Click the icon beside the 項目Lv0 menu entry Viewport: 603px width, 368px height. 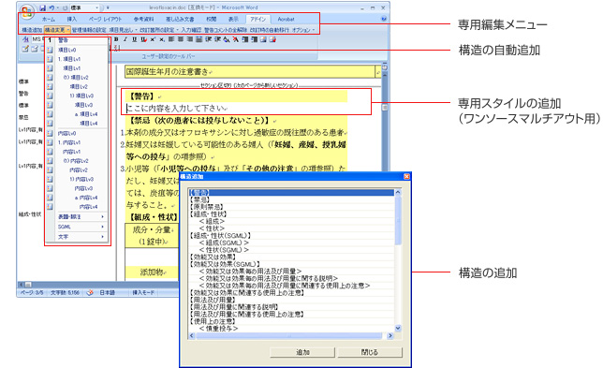point(50,50)
